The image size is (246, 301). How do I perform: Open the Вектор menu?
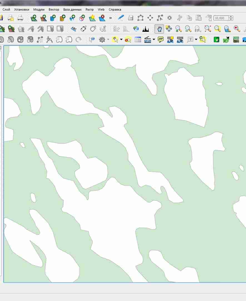[x=54, y=9]
